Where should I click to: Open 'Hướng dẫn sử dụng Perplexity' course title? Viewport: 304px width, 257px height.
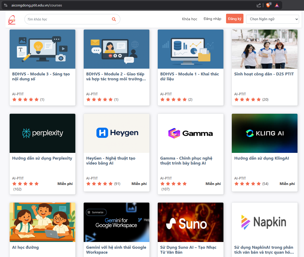tap(42, 158)
